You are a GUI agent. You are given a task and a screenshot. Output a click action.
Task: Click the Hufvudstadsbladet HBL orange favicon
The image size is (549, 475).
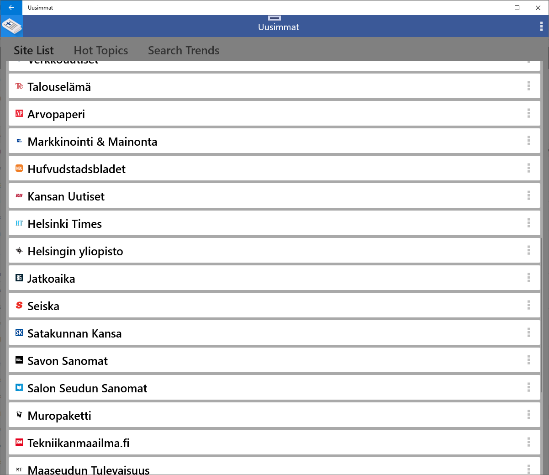tap(19, 168)
